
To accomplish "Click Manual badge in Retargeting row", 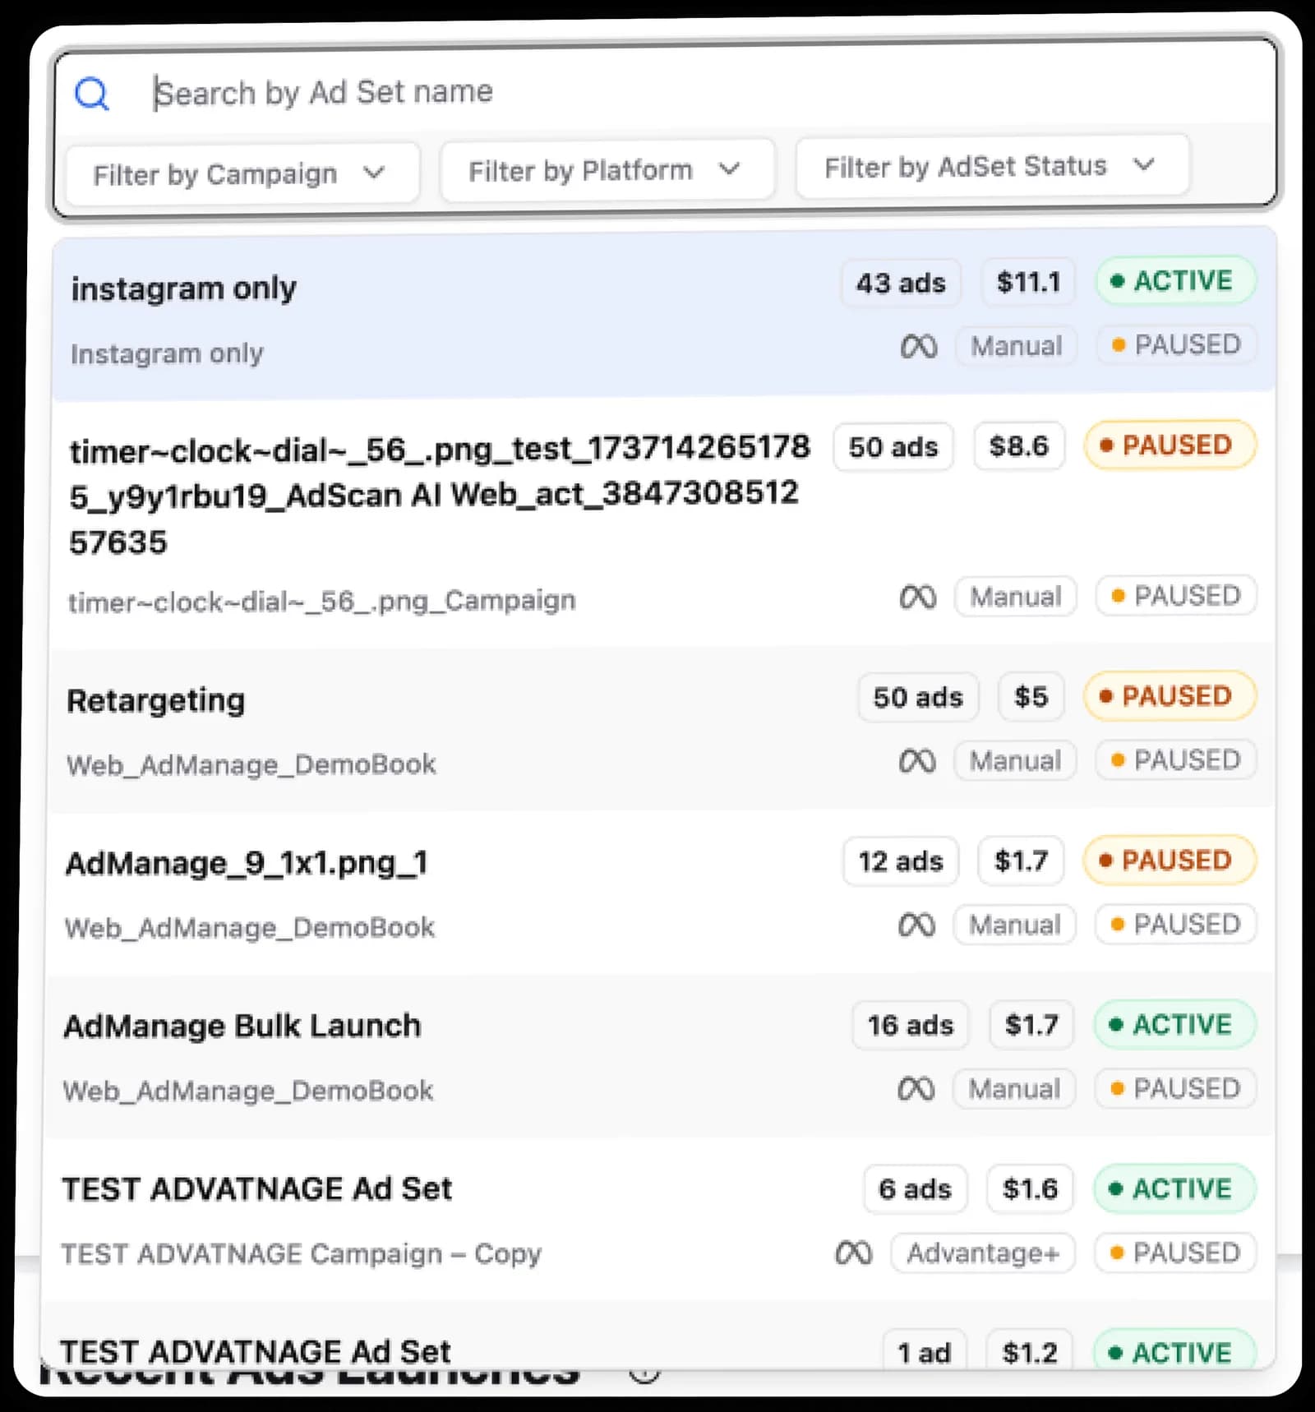I will click(1015, 761).
